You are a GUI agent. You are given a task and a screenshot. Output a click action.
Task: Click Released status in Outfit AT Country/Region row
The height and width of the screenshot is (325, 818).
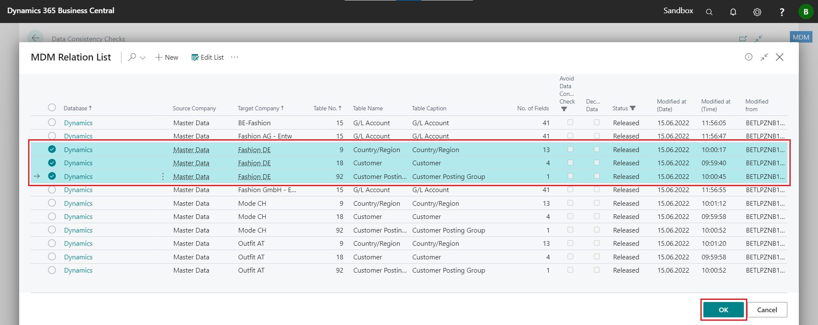coord(626,243)
